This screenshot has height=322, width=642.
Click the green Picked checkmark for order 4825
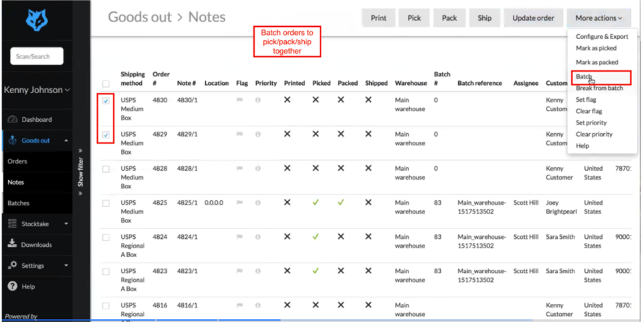[316, 202]
